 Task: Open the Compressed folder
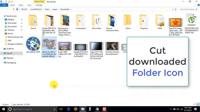point(81,22)
